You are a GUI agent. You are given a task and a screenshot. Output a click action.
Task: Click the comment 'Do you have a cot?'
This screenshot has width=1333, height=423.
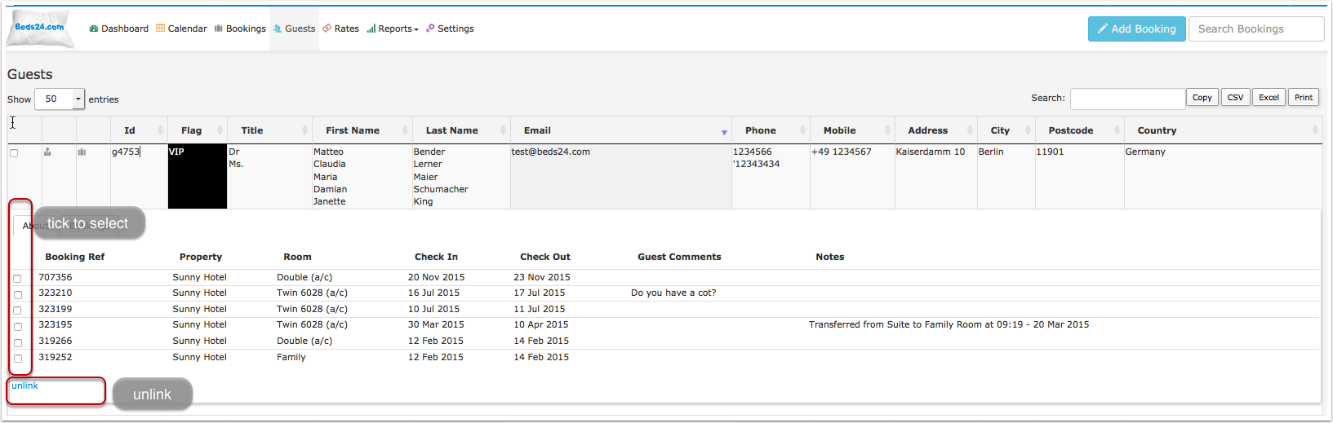pyautogui.click(x=673, y=293)
